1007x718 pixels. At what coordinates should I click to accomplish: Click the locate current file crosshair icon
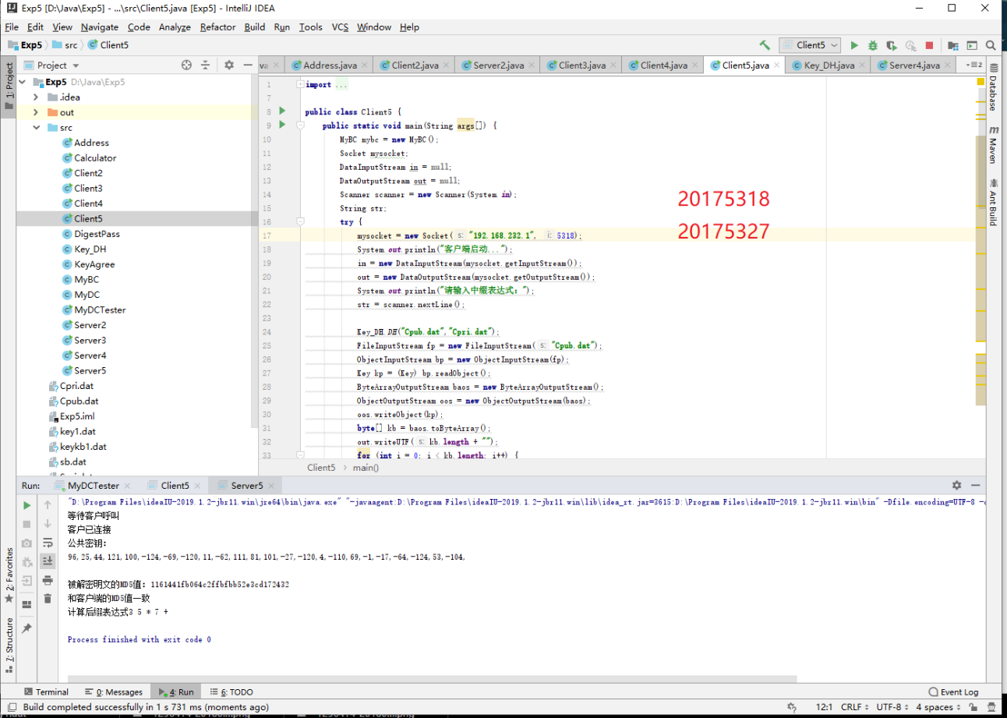click(x=186, y=65)
